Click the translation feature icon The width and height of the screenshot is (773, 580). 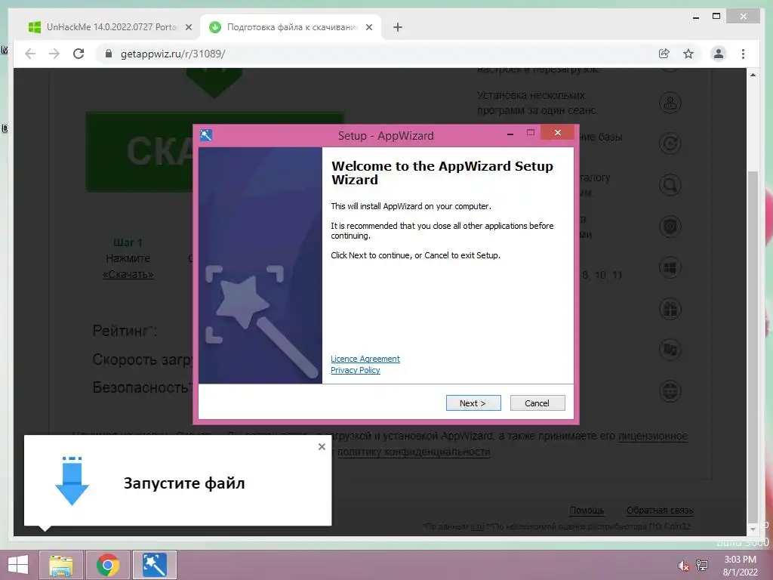(670, 350)
